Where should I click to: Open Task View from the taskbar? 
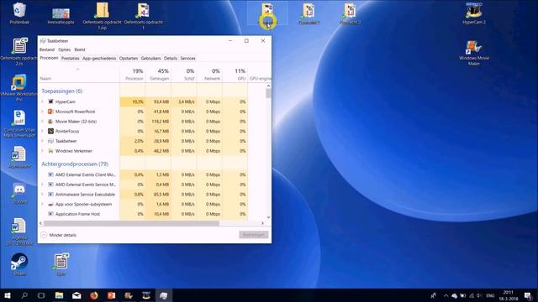click(x=41, y=295)
